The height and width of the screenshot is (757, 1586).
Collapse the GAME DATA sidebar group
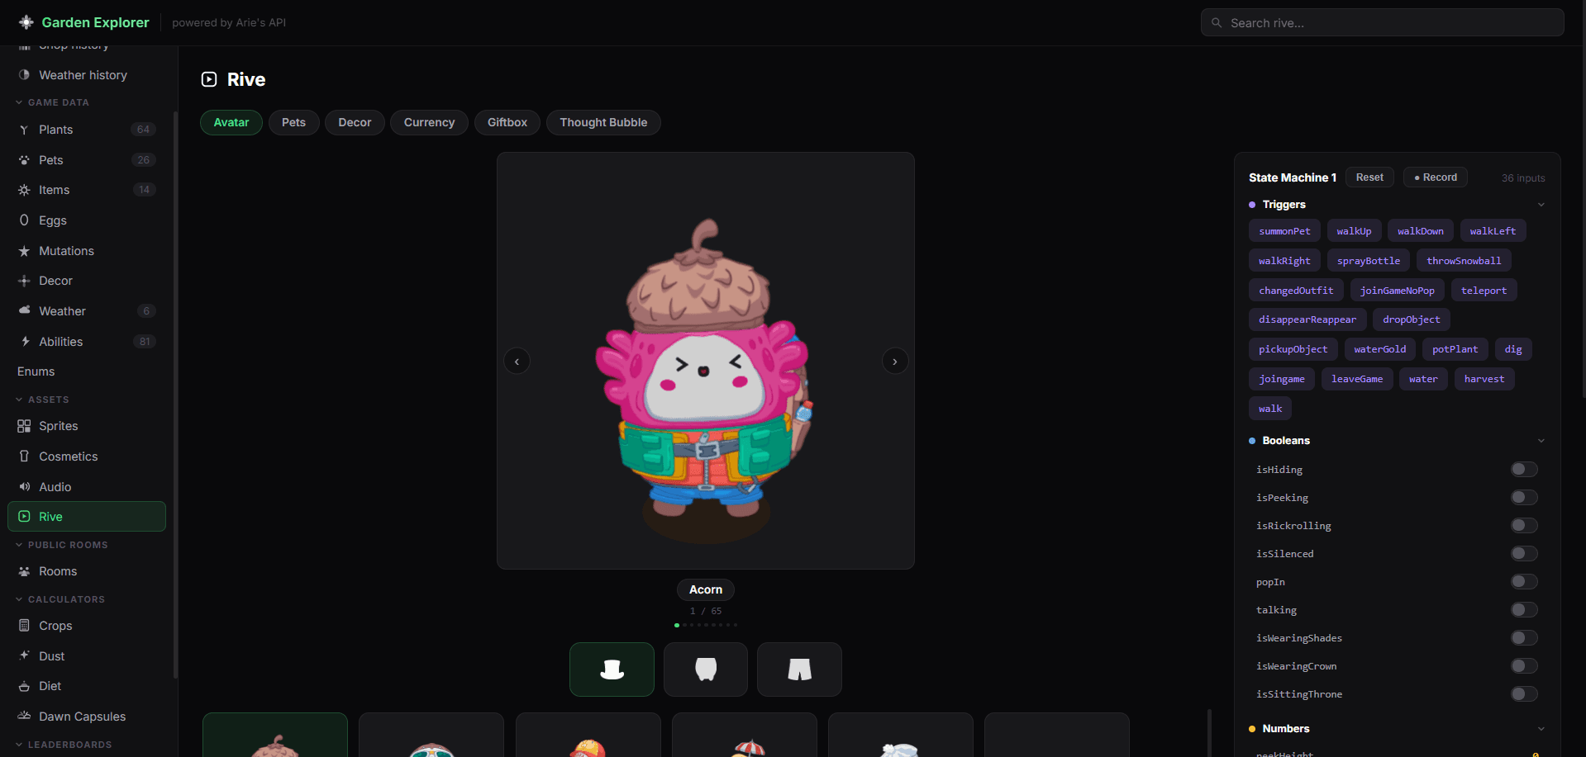pos(52,102)
